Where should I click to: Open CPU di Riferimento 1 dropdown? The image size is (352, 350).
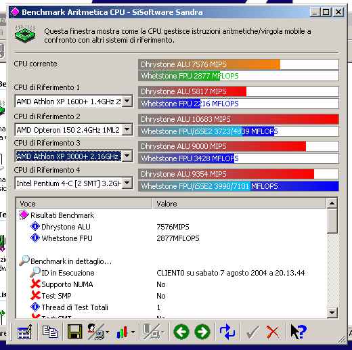pyautogui.click(x=127, y=101)
